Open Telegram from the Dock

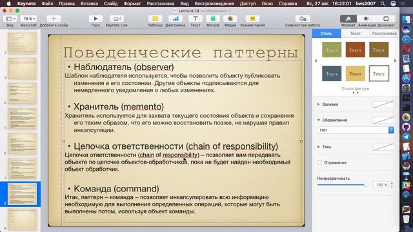[x=406, y=137]
